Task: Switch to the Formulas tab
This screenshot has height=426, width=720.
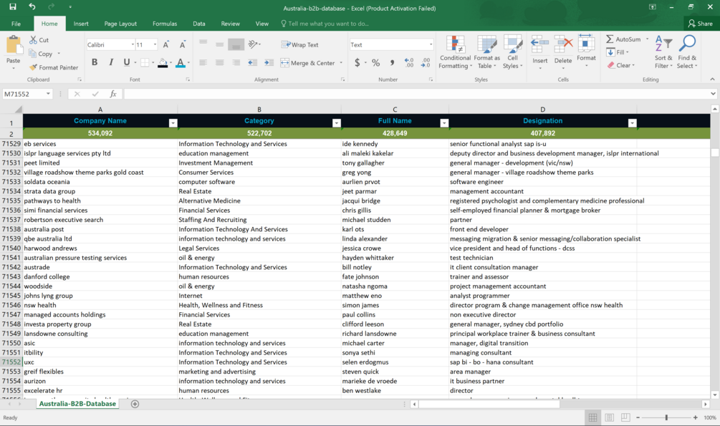Action: 164,24
